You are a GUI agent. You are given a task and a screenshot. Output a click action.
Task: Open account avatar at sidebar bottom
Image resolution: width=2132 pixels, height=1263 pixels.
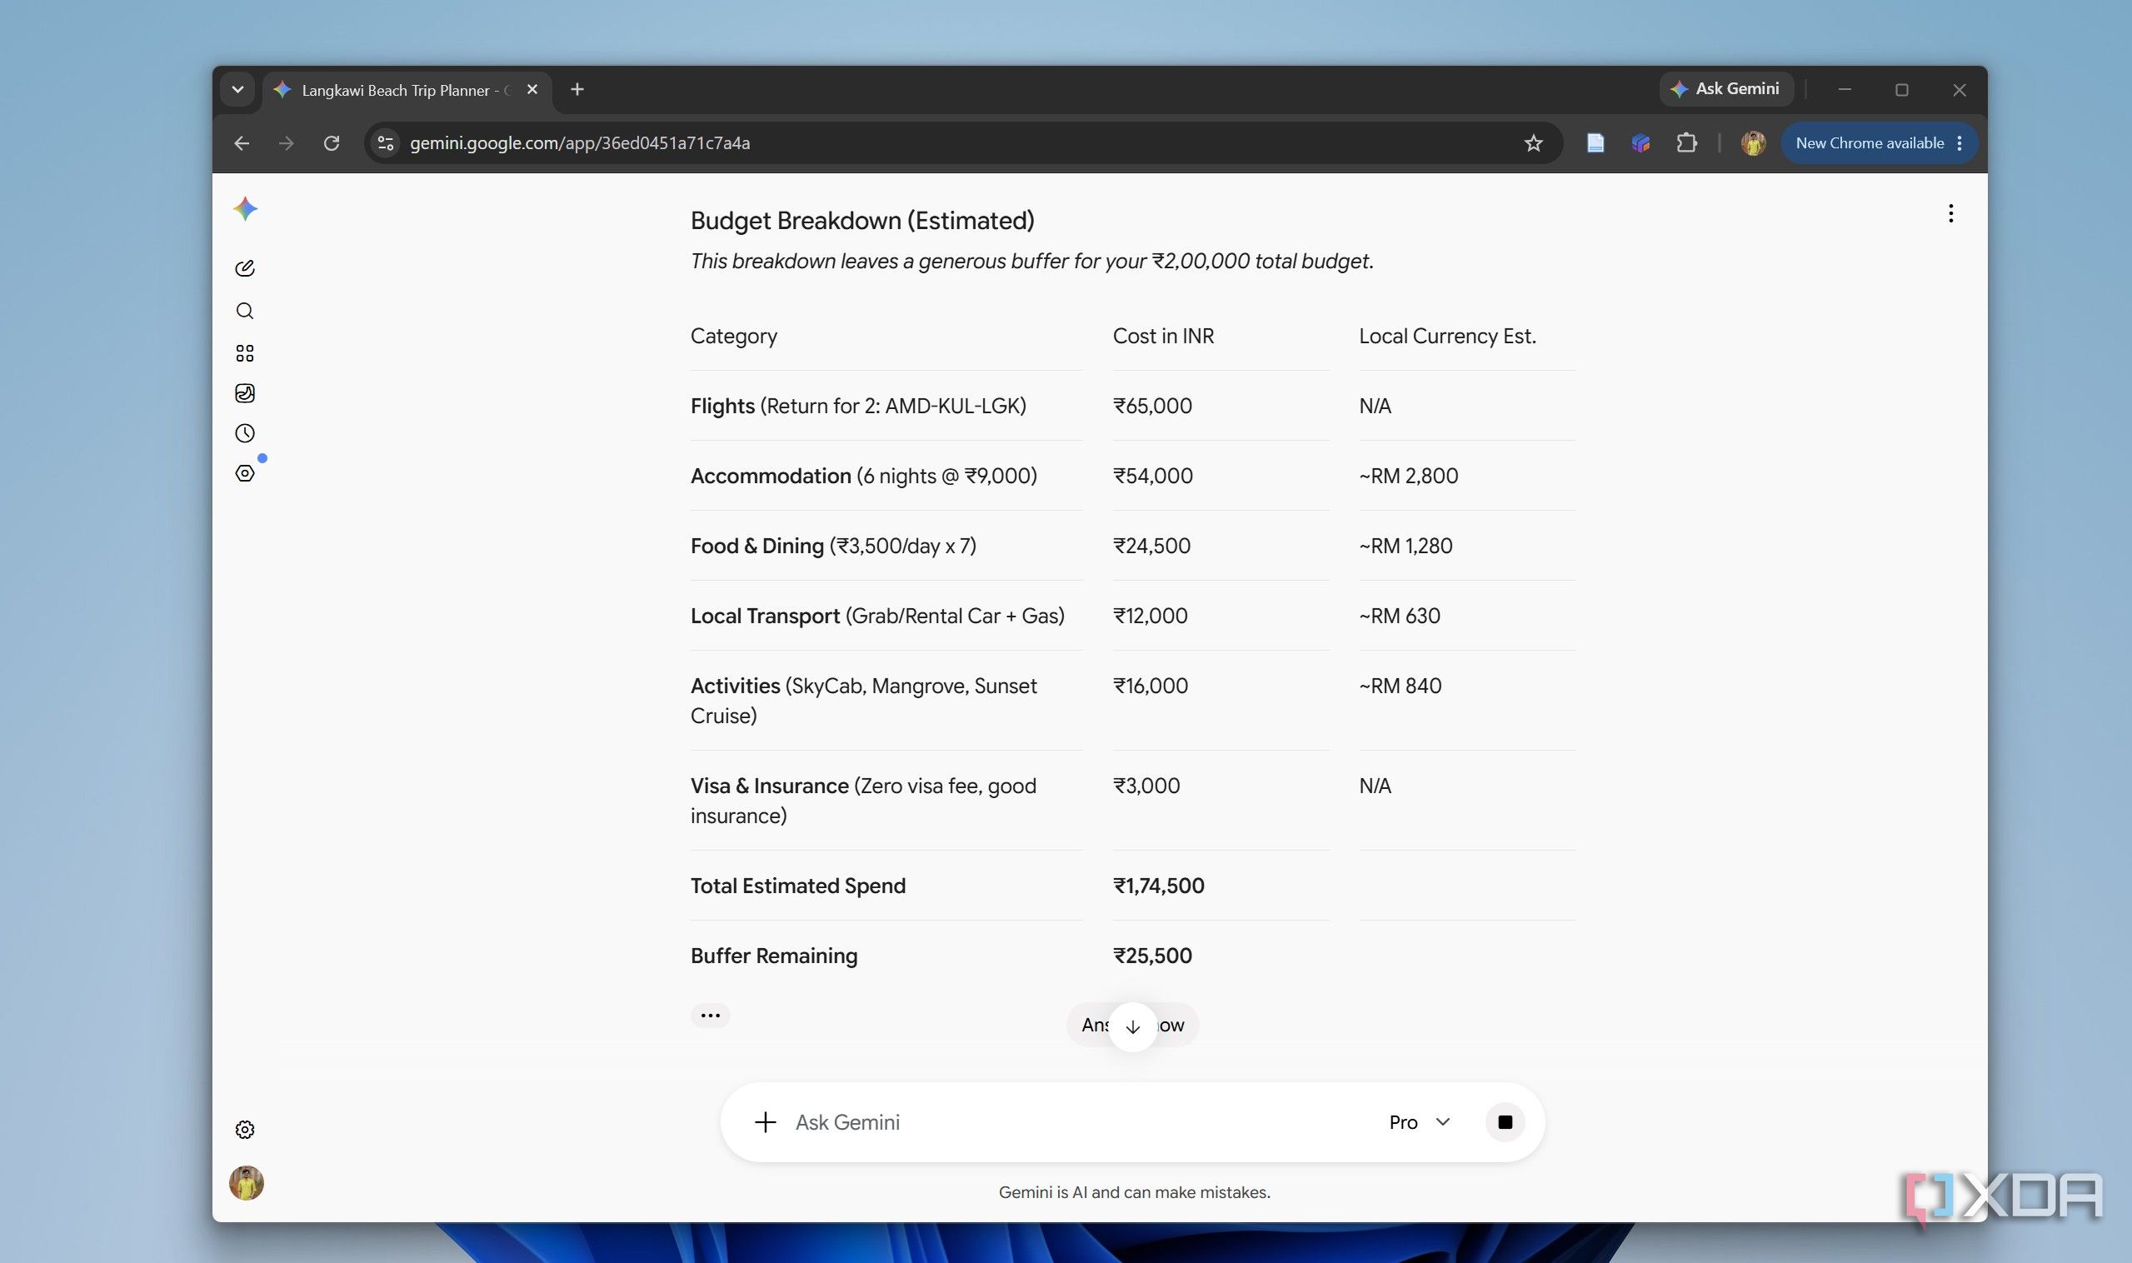click(x=247, y=1183)
